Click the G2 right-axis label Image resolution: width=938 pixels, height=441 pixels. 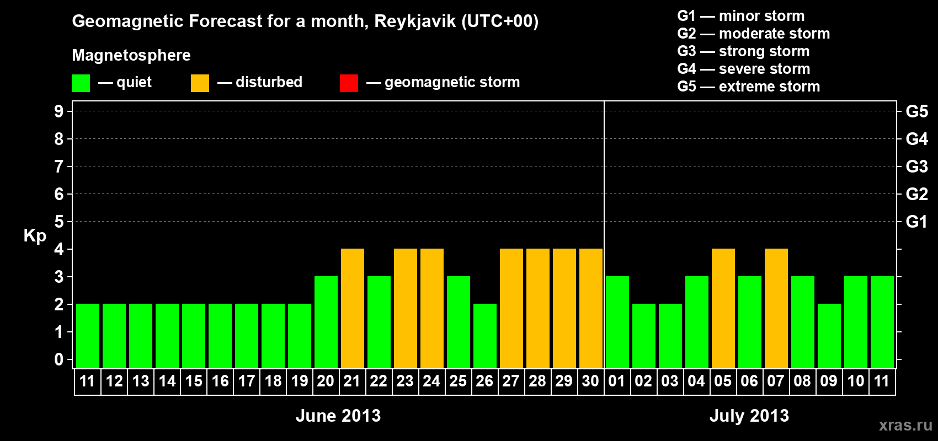(917, 194)
